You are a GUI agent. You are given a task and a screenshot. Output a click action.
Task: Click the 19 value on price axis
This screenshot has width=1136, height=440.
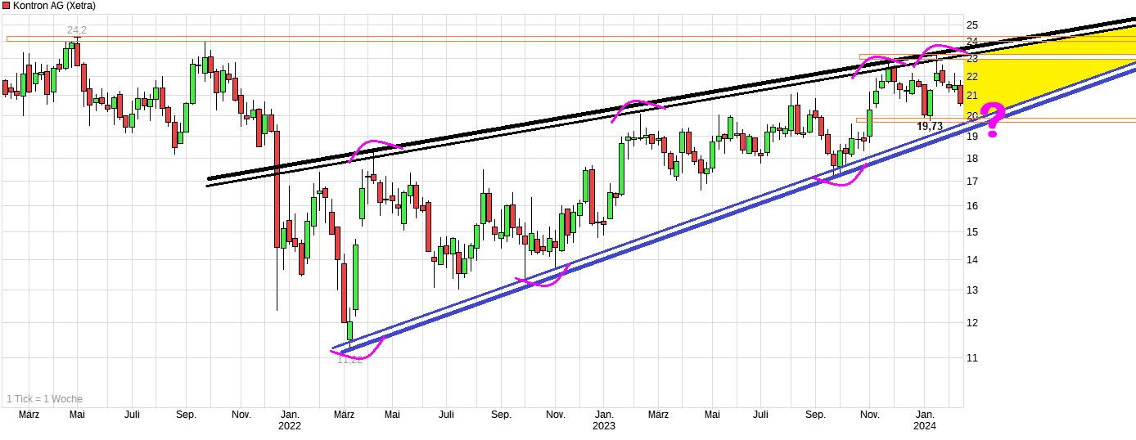click(972, 136)
